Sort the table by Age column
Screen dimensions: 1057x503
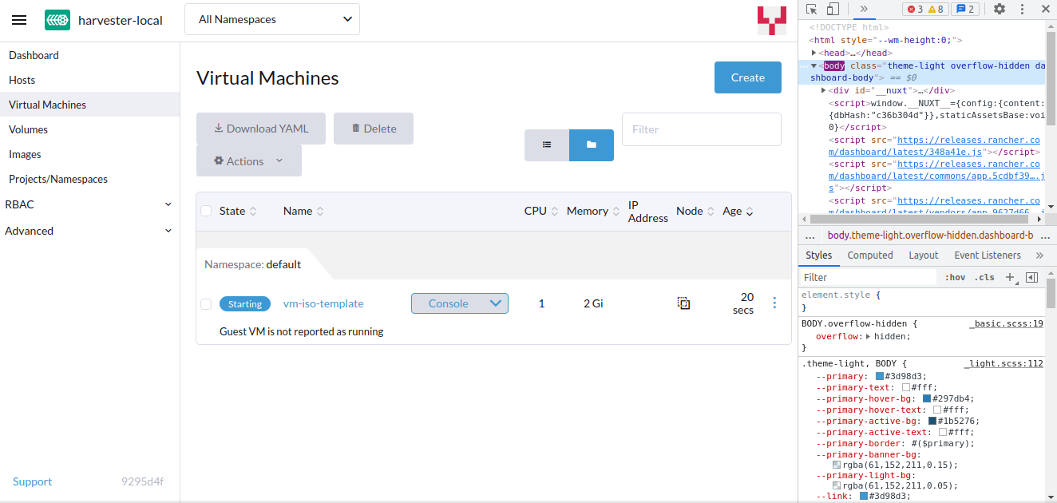click(738, 211)
